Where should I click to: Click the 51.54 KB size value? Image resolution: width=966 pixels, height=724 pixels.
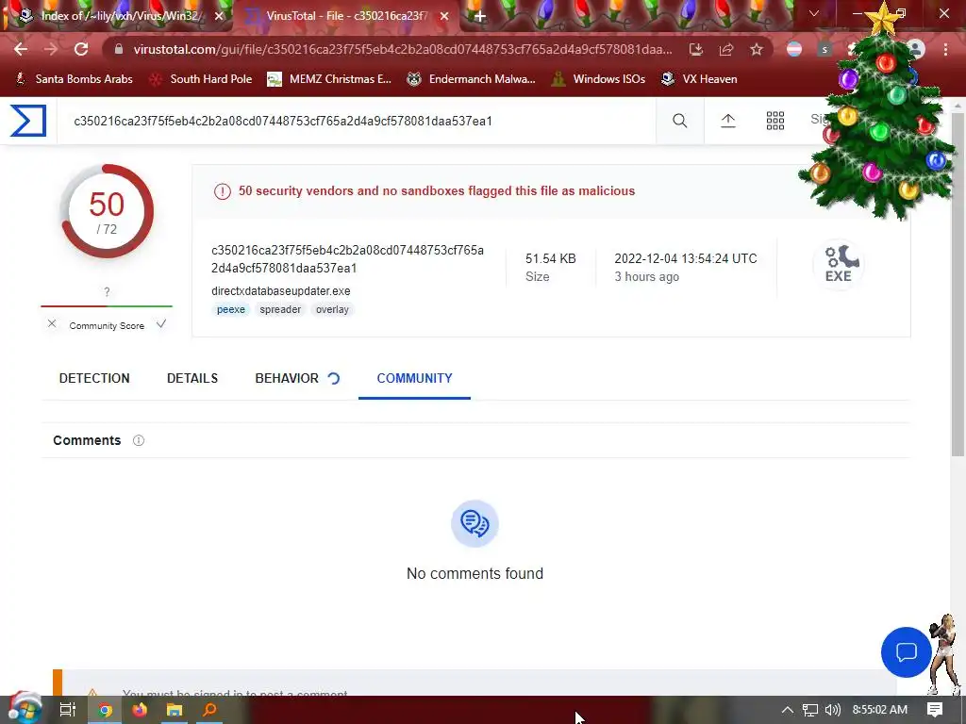click(551, 258)
